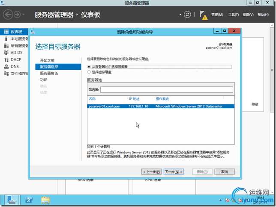Open PowerShell from the taskbar
This screenshot has width=276, height=207.
pos(29,200)
